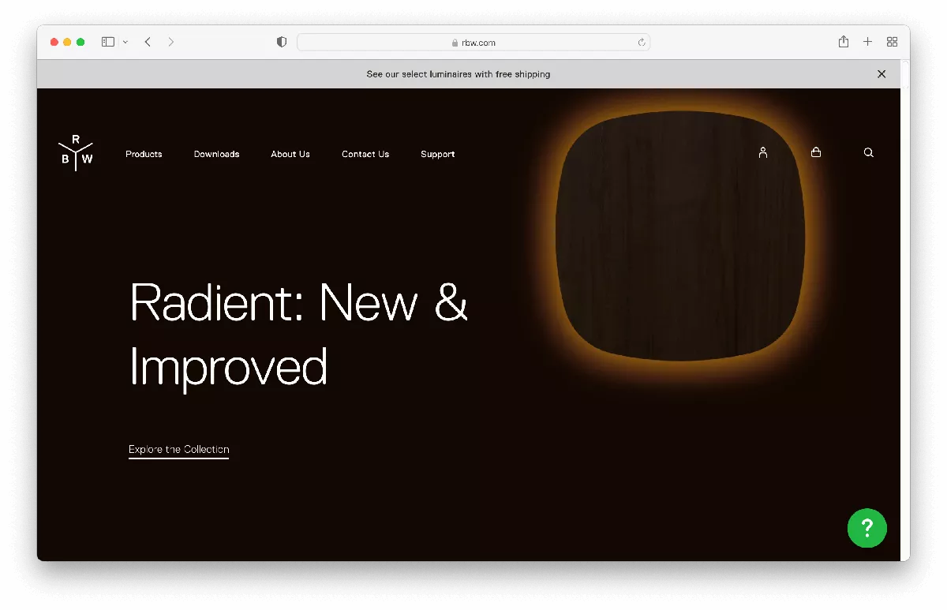Dismiss the free shipping banner with X
The height and width of the screenshot is (610, 947).
coord(881,74)
